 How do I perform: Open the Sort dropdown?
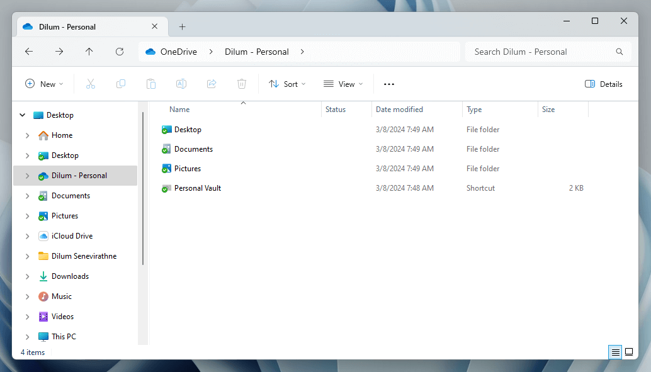click(x=287, y=84)
